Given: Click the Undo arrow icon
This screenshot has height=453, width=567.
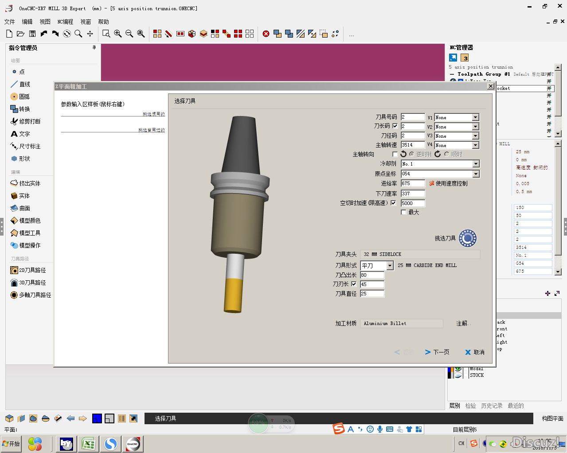Looking at the screenshot, I should point(44,34).
